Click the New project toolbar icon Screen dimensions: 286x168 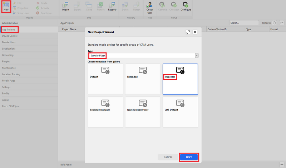6,6
